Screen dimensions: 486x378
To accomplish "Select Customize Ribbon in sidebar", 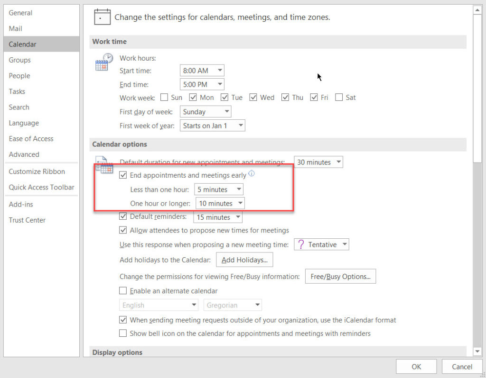I will coord(37,171).
